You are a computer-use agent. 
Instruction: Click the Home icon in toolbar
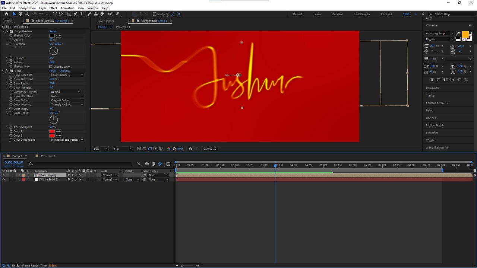tap(6, 14)
